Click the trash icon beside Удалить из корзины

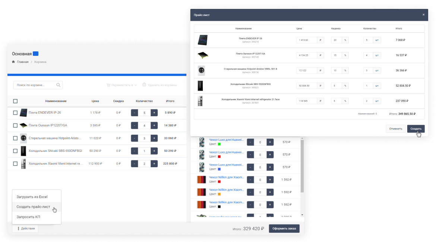[x=144, y=85]
